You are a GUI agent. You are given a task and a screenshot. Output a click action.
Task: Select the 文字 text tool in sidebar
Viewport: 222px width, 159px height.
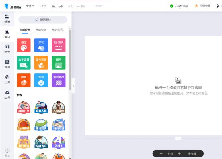[7, 49]
